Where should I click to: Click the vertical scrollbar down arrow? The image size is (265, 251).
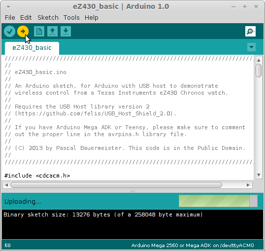259,175
